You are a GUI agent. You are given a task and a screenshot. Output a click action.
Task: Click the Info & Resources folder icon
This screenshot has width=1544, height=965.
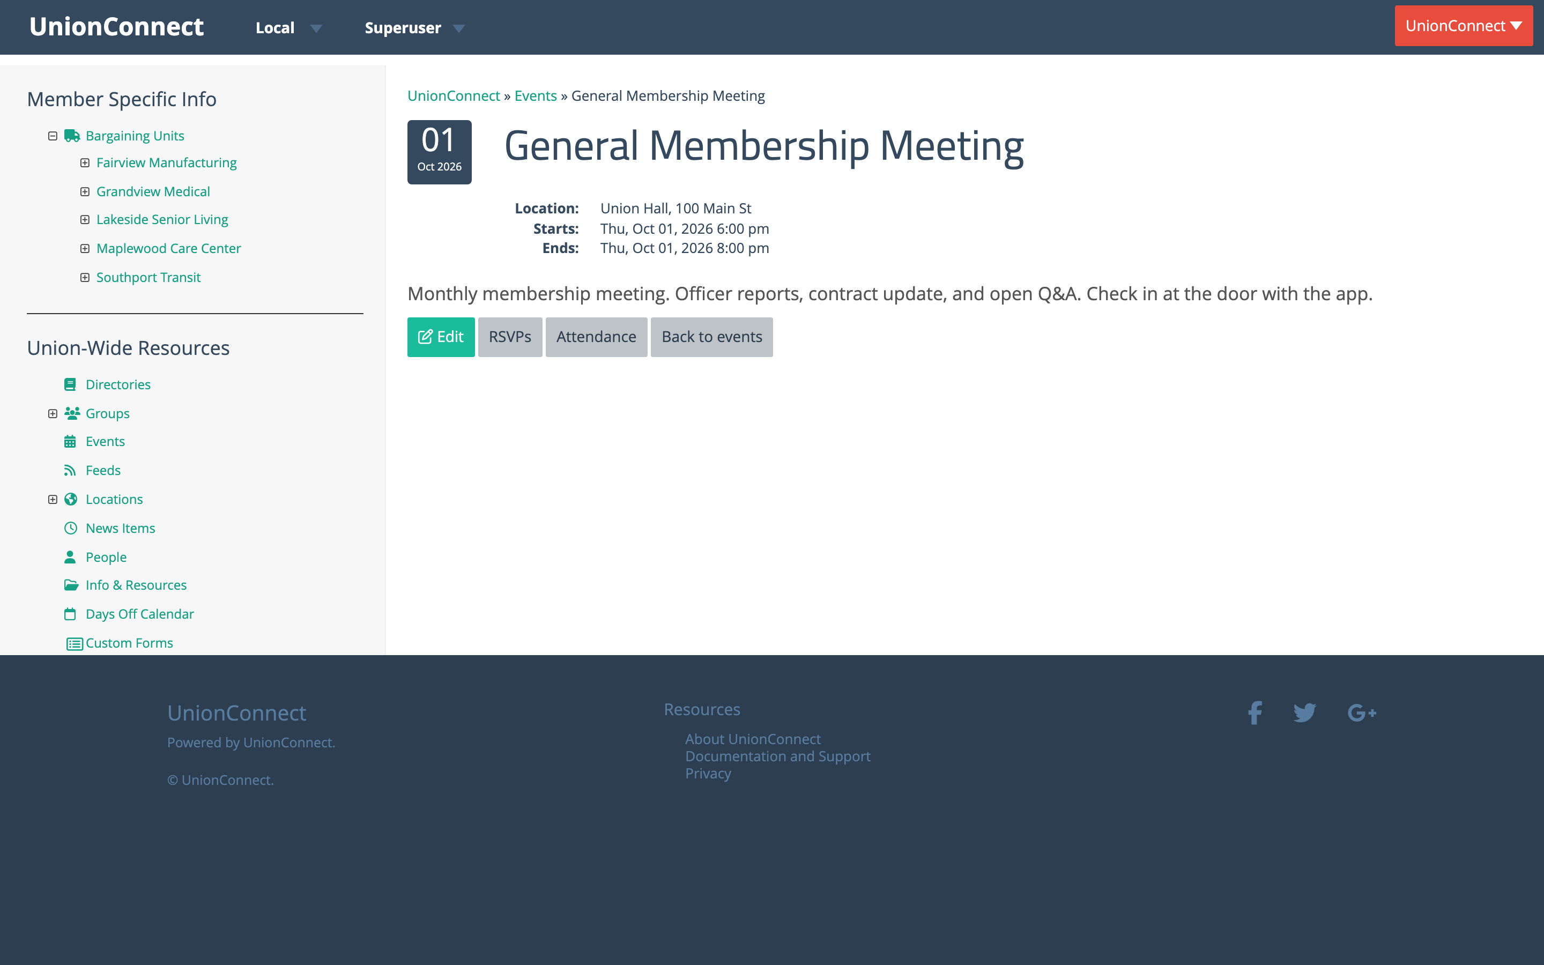coord(71,584)
